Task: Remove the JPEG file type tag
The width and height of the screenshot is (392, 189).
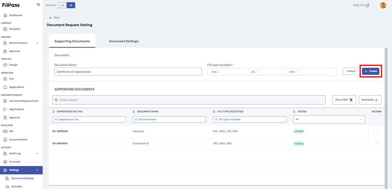Action: pyautogui.click(x=297, y=72)
